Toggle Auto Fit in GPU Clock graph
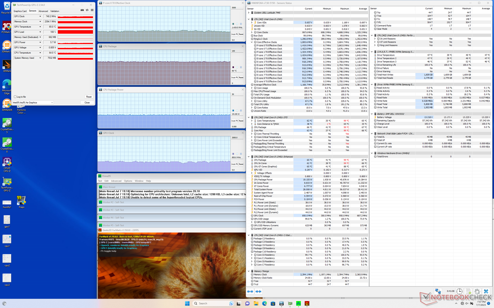Screen dimensions: 494x308 pos(234,164)
